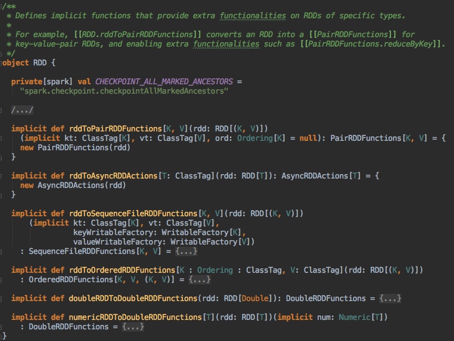Collapse the gutter fold marker beside object RDD
This screenshot has height=341, width=454.
(1, 63)
